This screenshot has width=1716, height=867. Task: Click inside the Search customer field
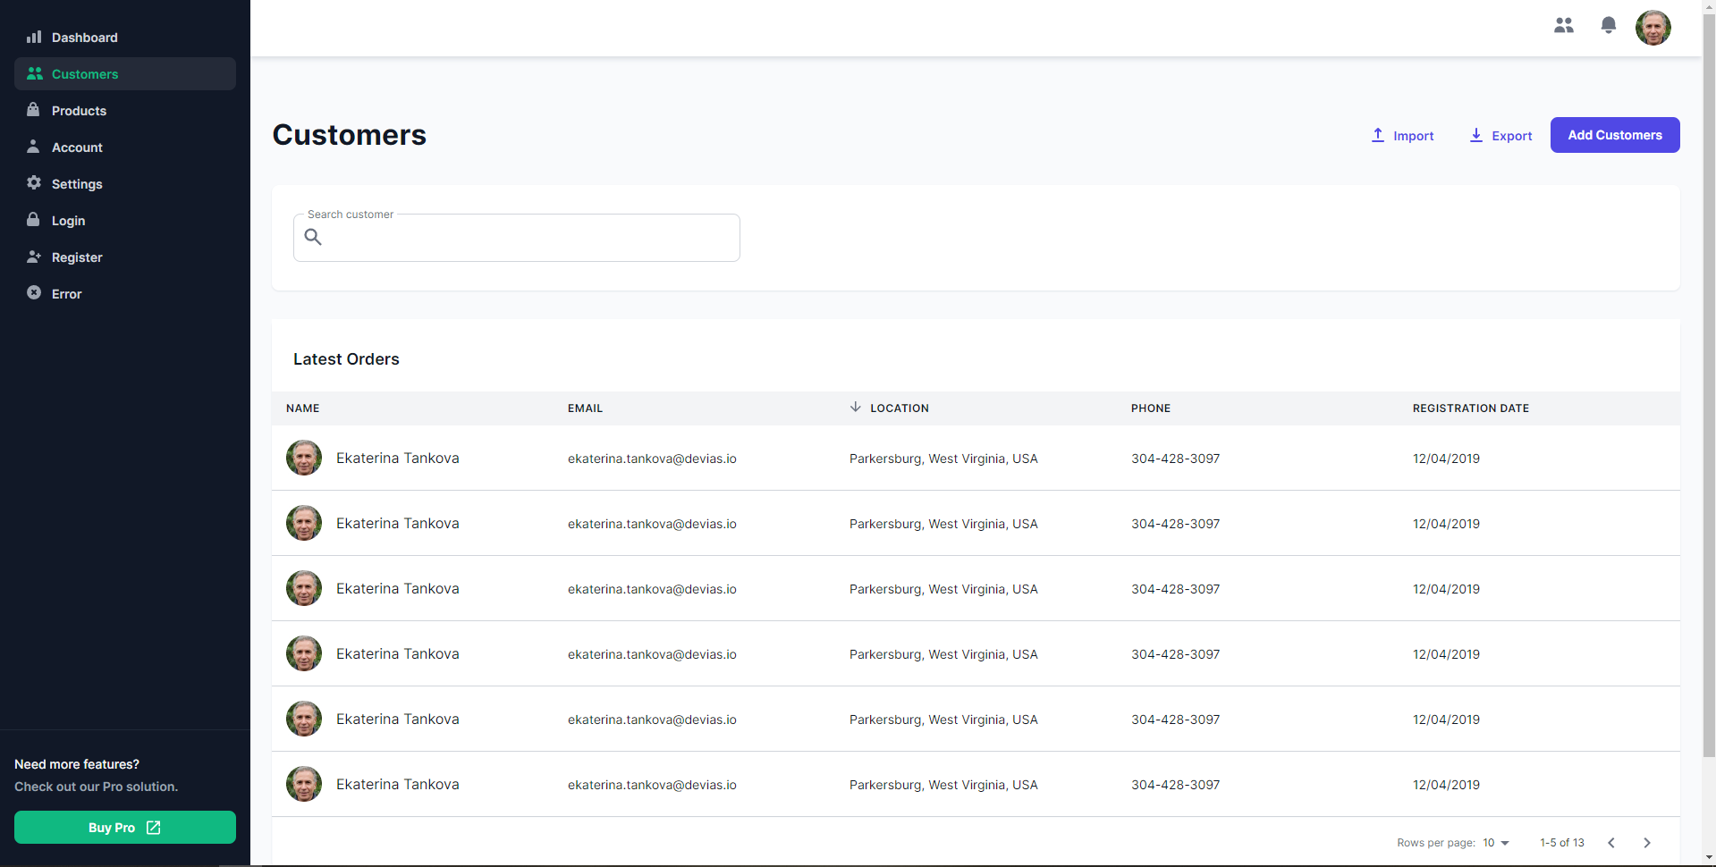coord(516,238)
